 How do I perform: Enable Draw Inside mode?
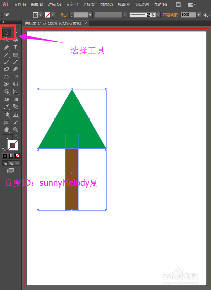pyautogui.click(x=18, y=163)
